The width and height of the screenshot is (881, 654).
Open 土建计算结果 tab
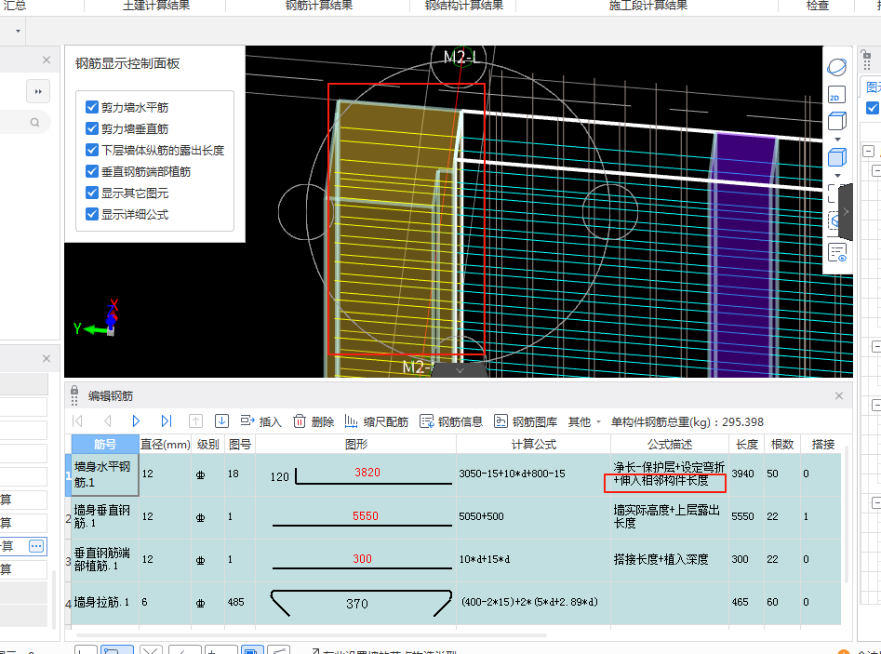(x=156, y=6)
